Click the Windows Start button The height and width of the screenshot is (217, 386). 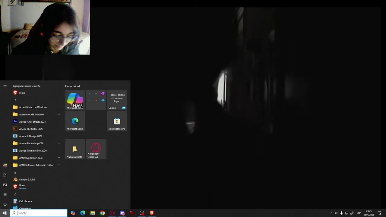[5, 213]
